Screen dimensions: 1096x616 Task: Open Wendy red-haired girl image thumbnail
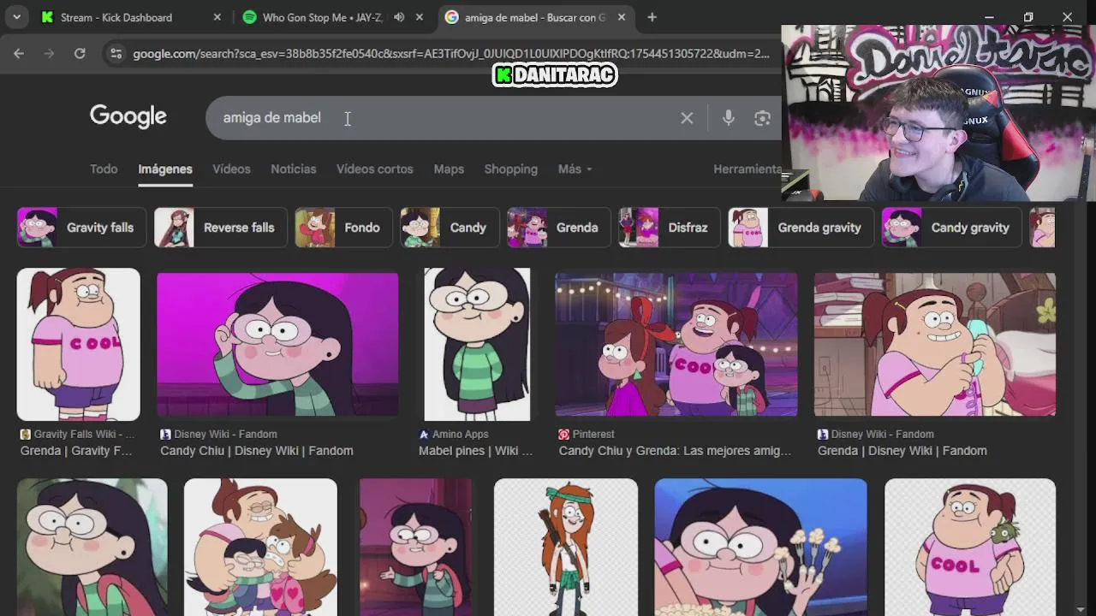coord(566,547)
